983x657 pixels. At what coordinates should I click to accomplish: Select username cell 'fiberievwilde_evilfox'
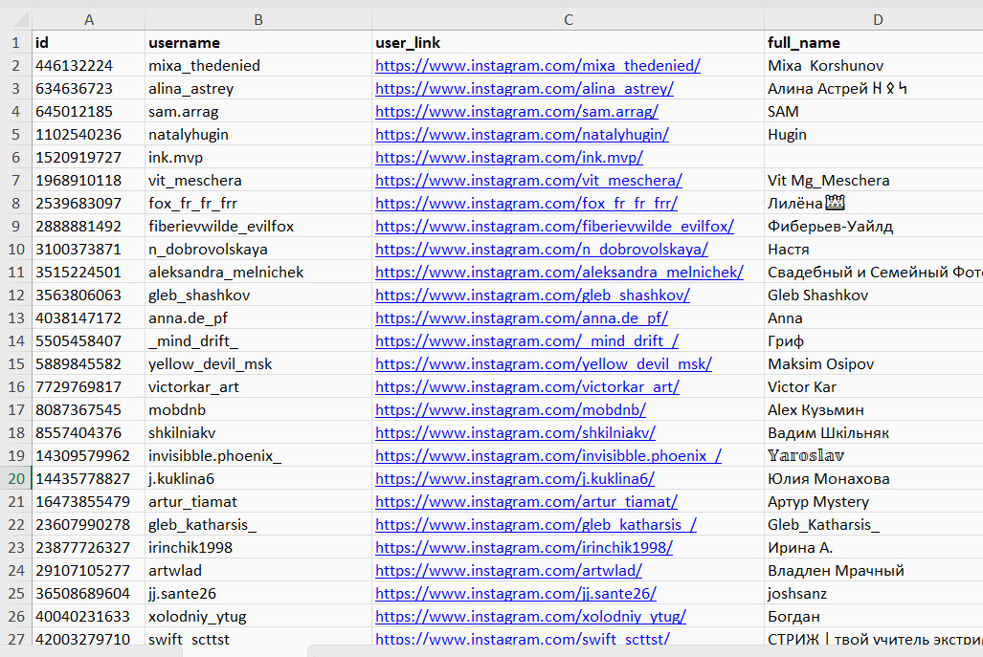(x=258, y=226)
